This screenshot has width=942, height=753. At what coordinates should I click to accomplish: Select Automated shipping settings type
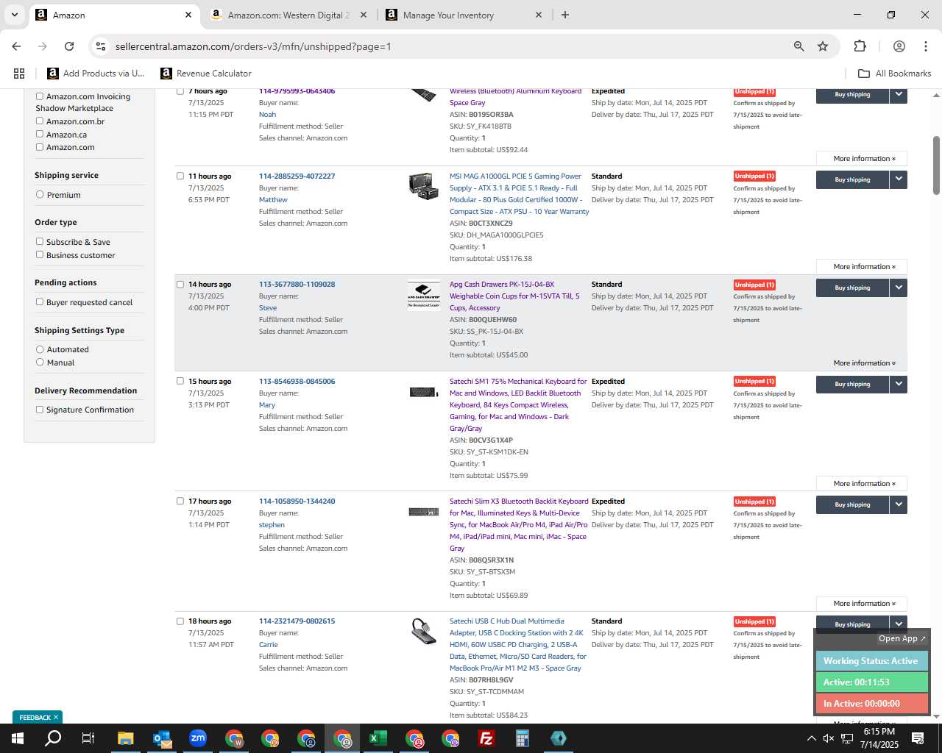click(40, 349)
